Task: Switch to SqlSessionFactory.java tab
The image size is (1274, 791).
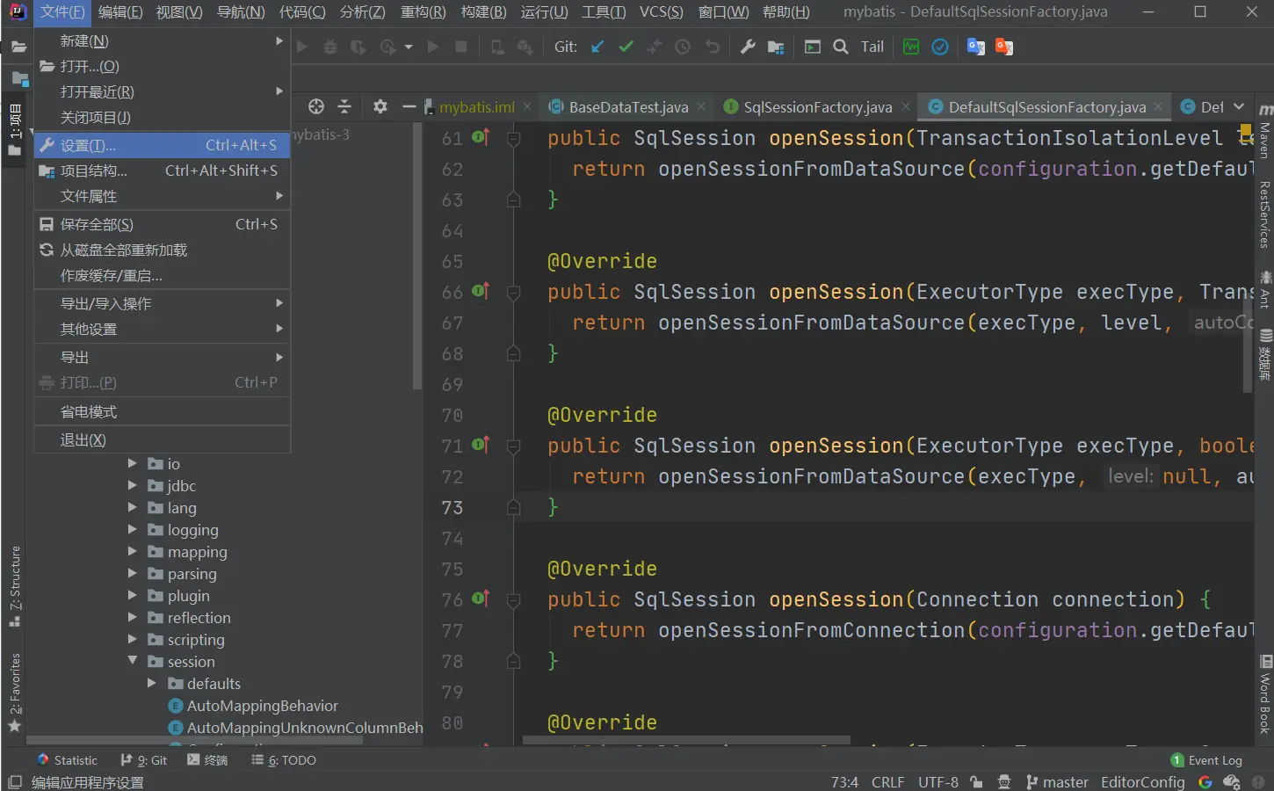Action: (817, 107)
